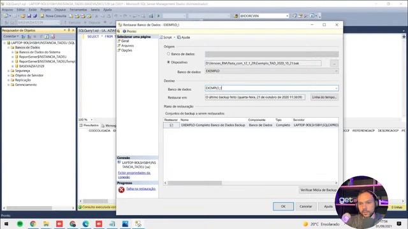The width and height of the screenshot is (408, 229).
Task: Click the connect icon in Object Explorer toolbar
Action: 24,37
